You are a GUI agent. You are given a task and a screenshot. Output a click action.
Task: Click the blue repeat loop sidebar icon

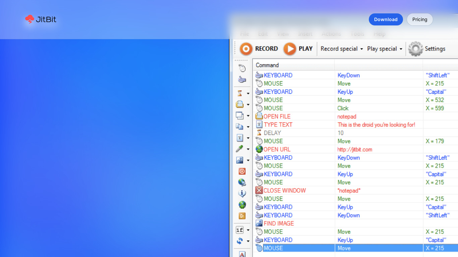coord(240,241)
